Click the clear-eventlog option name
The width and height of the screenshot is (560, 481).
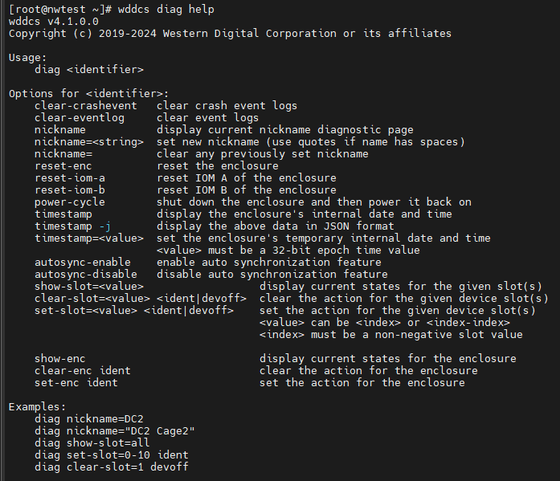tap(79, 117)
